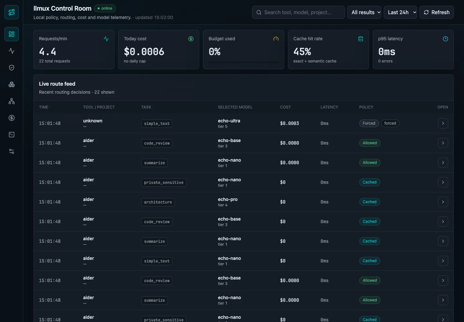The width and height of the screenshot is (464, 322).
Task: Open the models cubes page in the sidebar
Action: pos(12,84)
